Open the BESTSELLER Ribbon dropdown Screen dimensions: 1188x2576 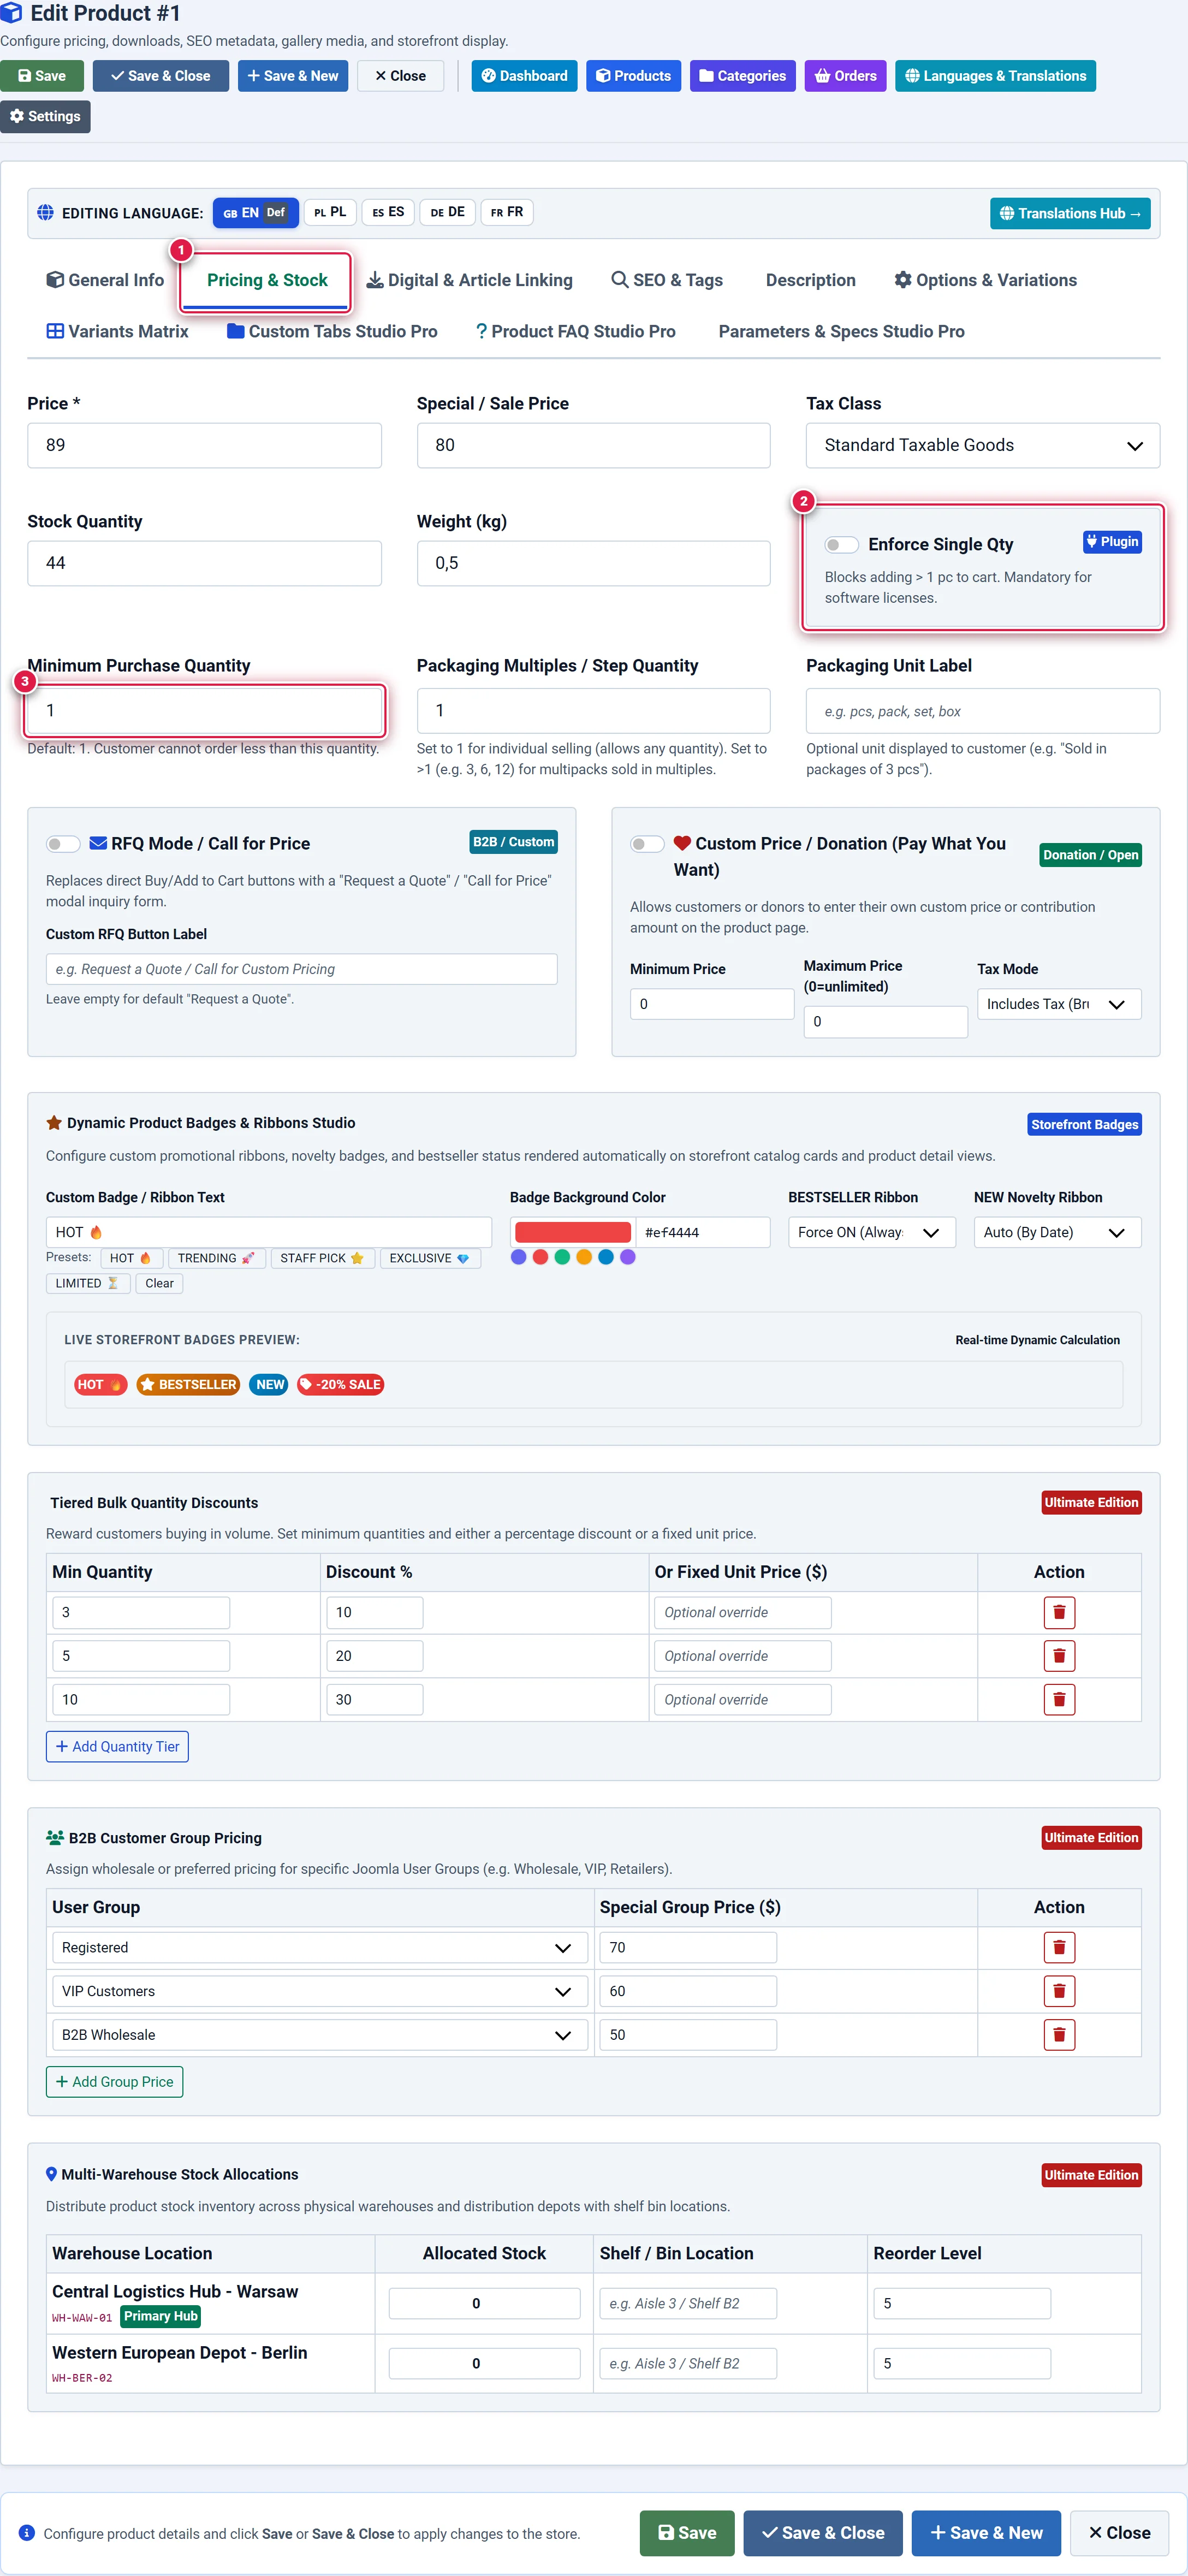click(871, 1232)
